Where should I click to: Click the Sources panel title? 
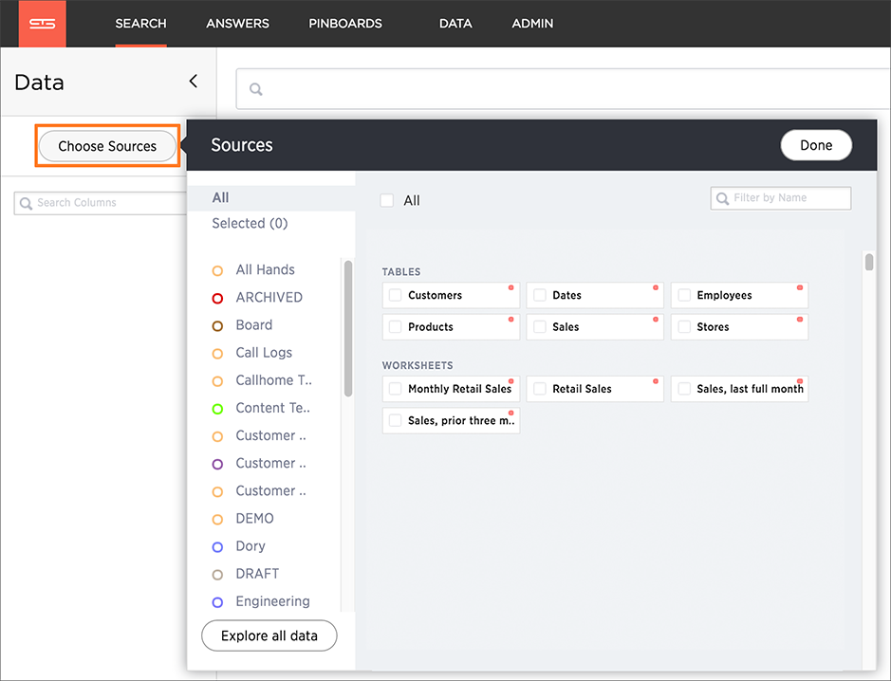(x=242, y=145)
